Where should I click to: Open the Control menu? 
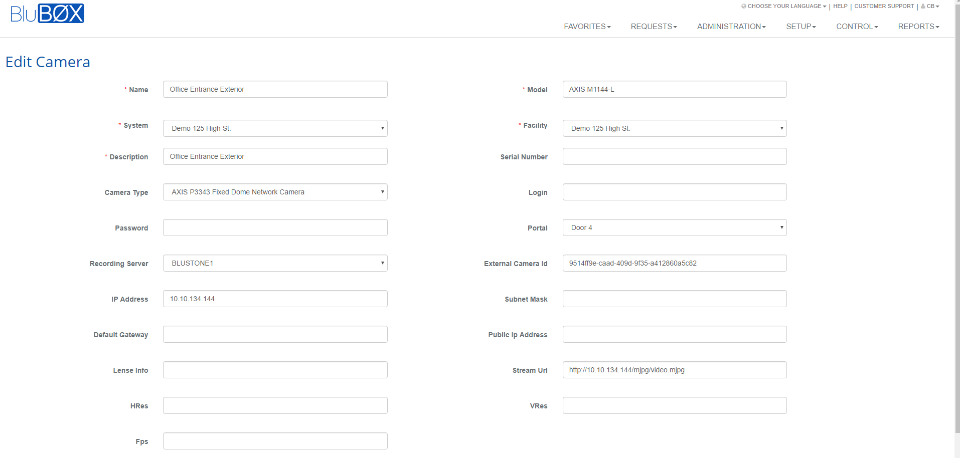(857, 27)
